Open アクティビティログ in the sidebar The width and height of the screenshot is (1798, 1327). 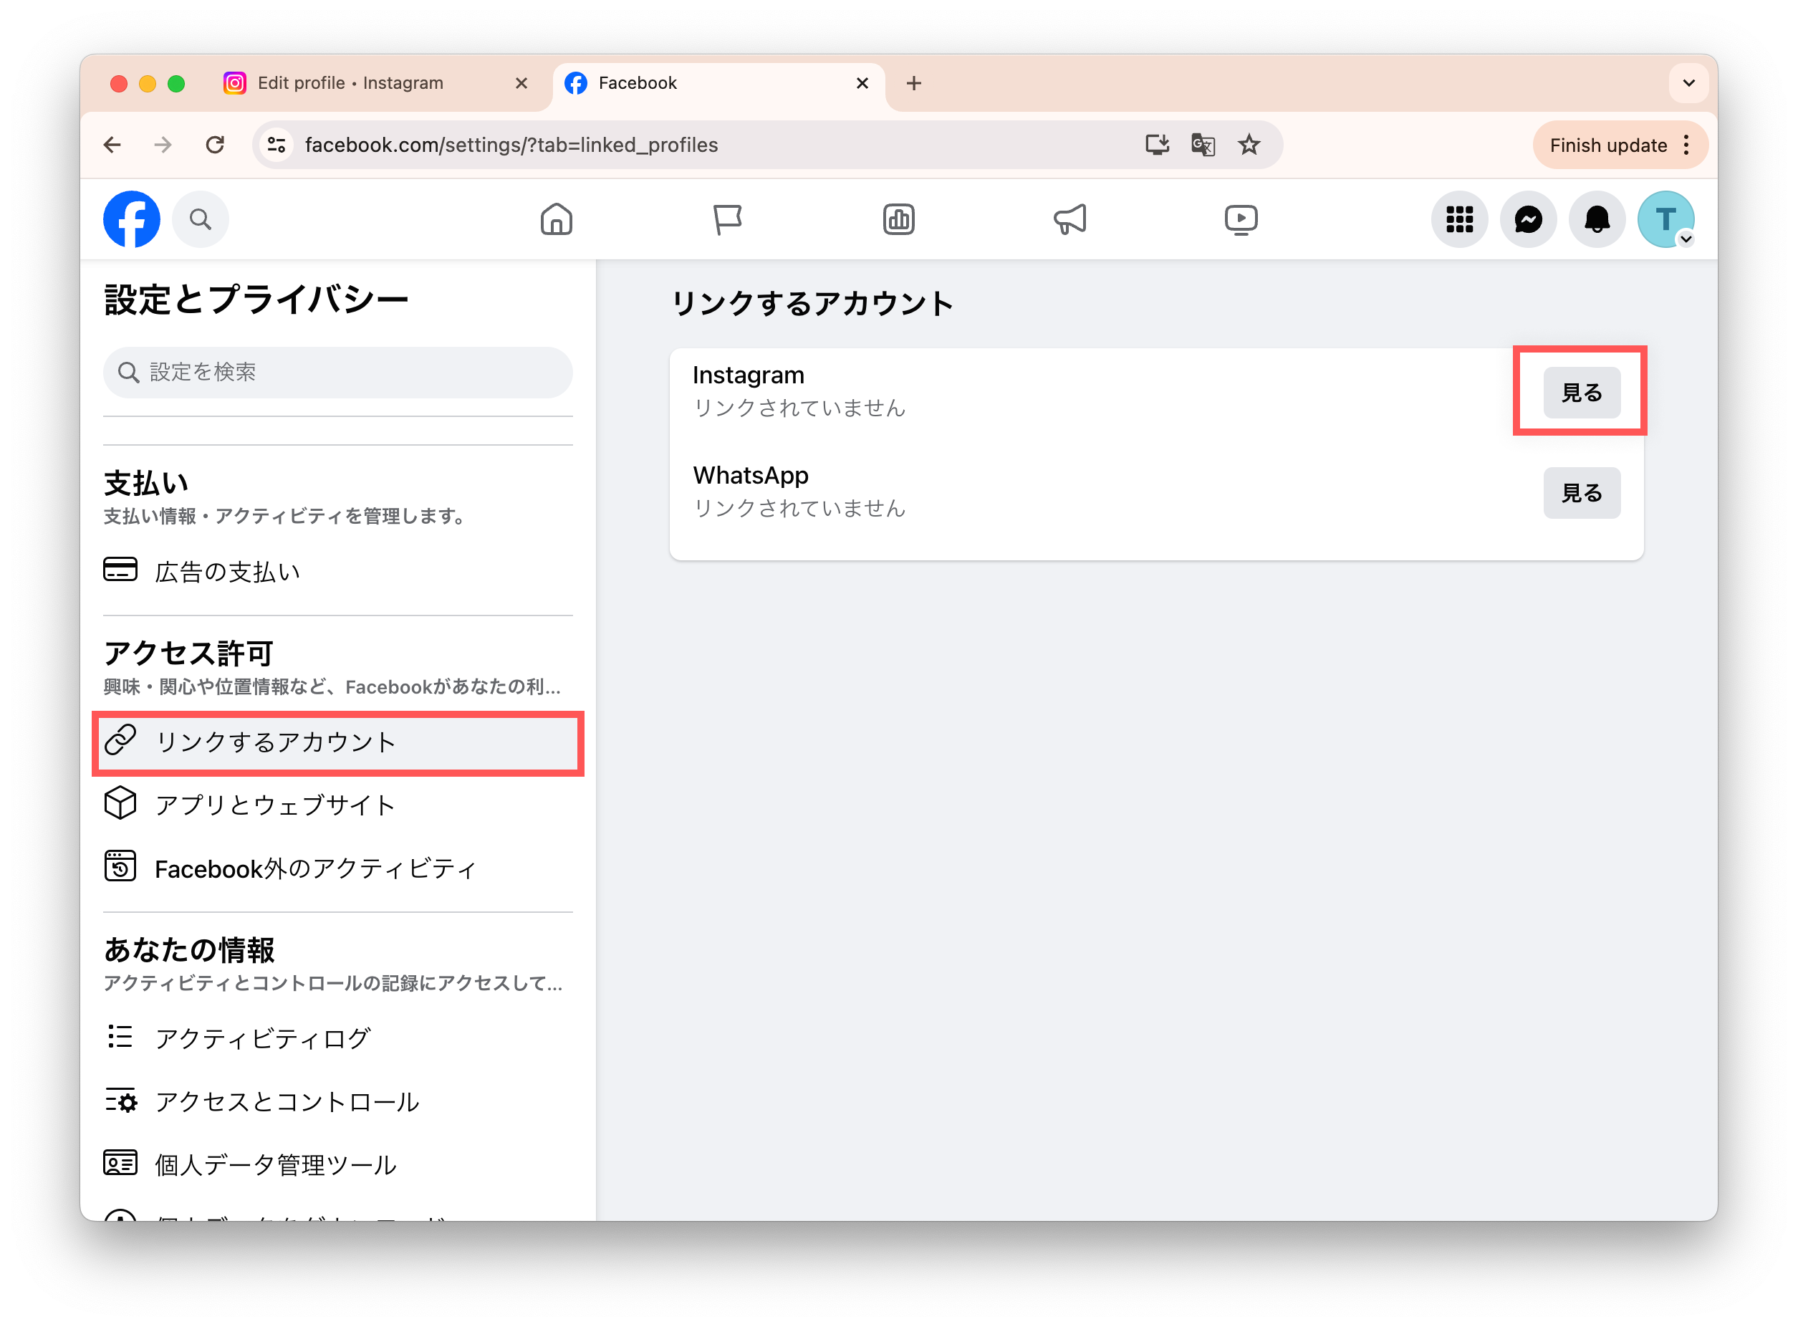(x=337, y=1037)
